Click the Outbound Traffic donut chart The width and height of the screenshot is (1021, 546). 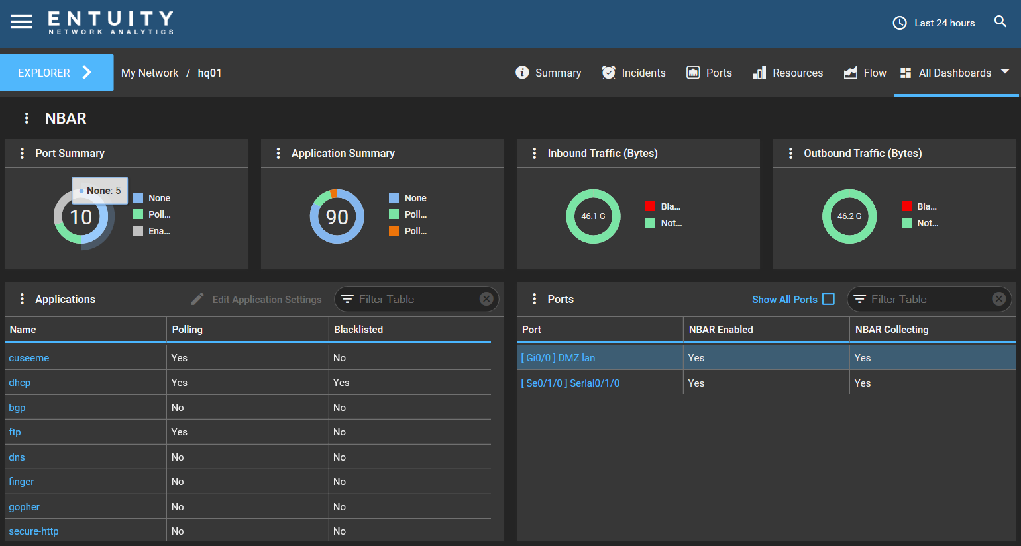pyautogui.click(x=849, y=216)
